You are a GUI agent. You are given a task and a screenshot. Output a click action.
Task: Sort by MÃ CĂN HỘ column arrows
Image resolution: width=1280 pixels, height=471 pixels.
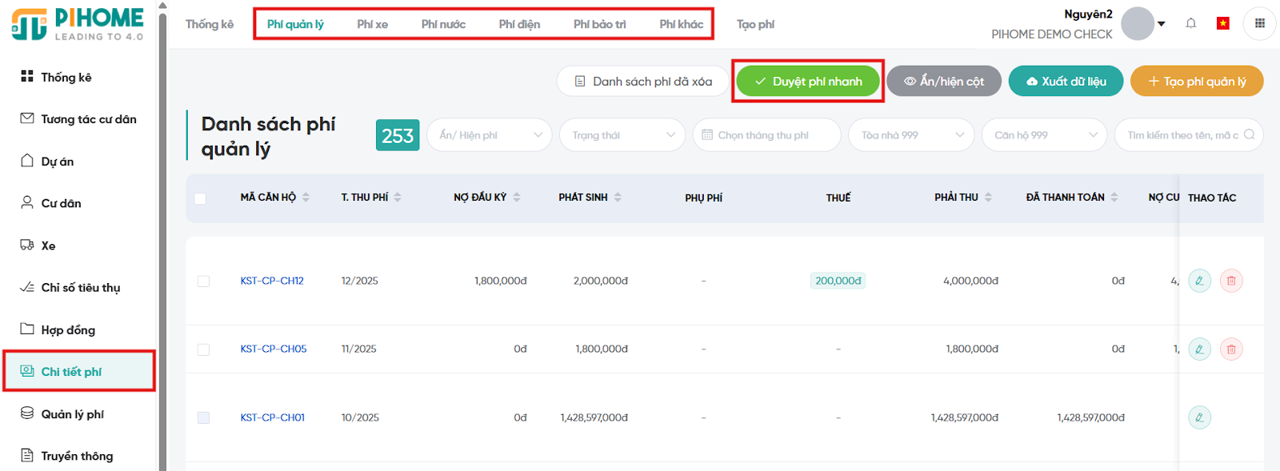306,198
